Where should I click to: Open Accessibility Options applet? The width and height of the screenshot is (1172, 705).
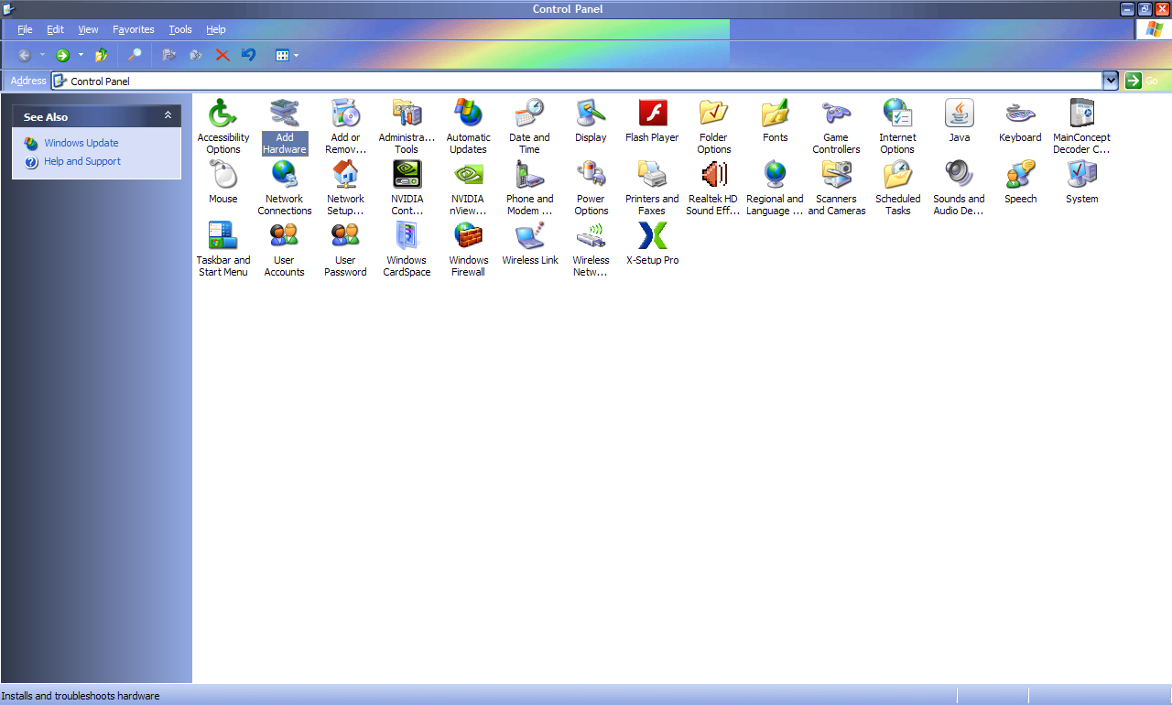pyautogui.click(x=222, y=126)
